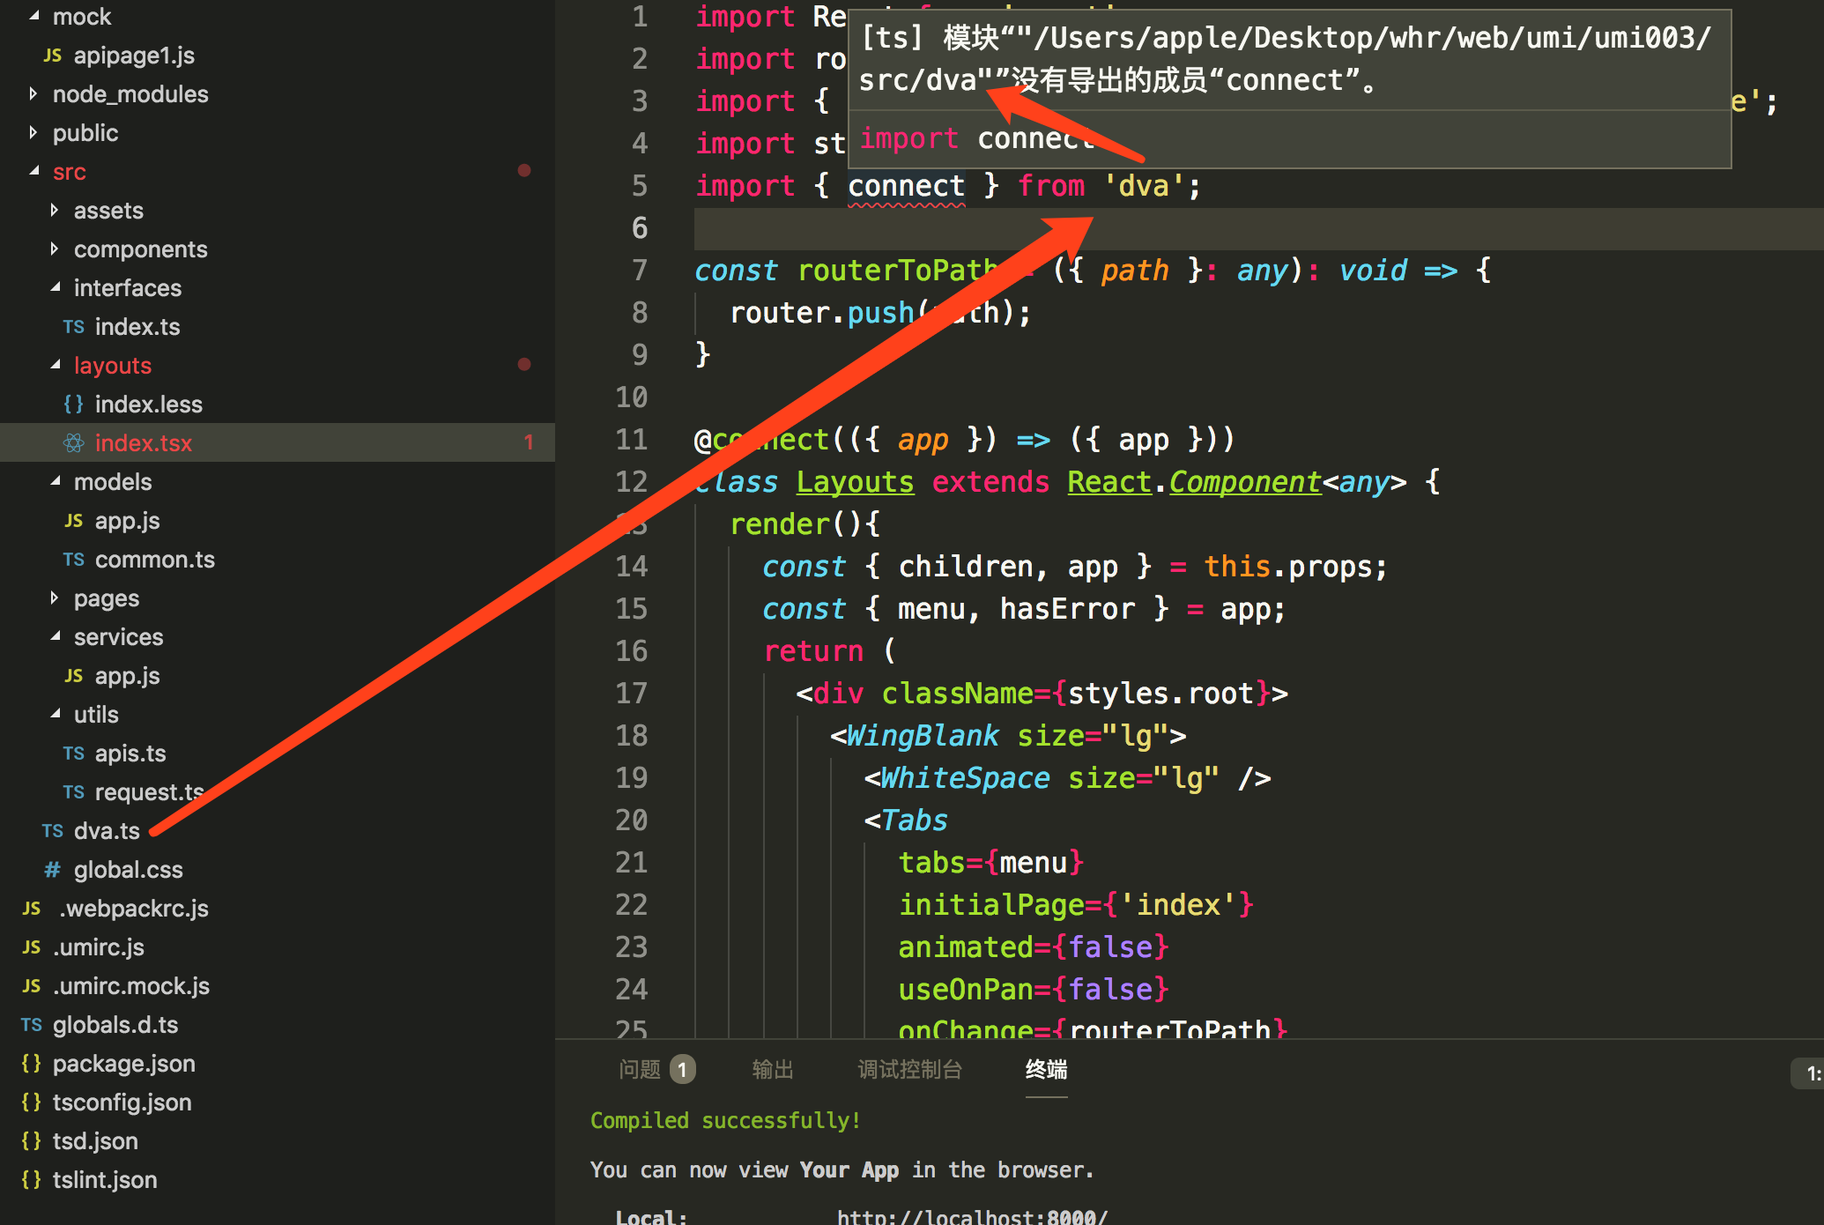
Task: Click line number 6 in gutter
Action: pyautogui.click(x=640, y=228)
